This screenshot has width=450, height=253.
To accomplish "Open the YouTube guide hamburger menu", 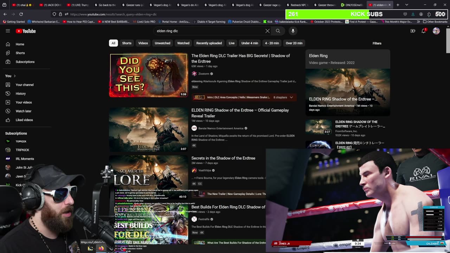I will [8, 31].
